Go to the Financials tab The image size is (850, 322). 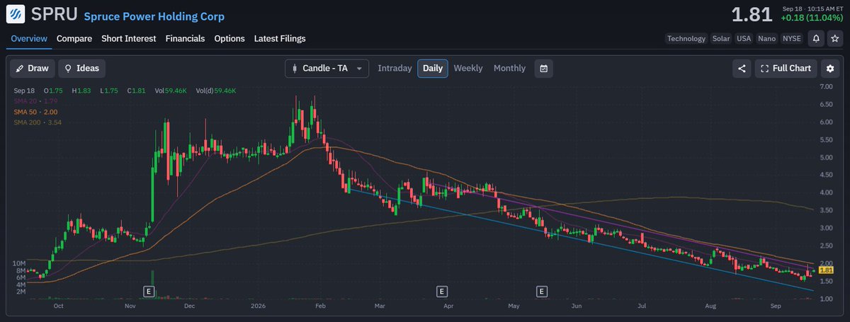tap(186, 39)
